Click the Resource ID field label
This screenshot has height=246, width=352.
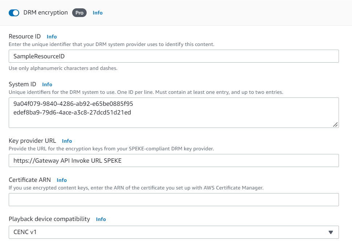click(x=25, y=37)
